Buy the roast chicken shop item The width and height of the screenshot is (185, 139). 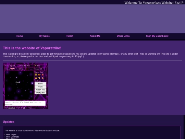point(39,74)
